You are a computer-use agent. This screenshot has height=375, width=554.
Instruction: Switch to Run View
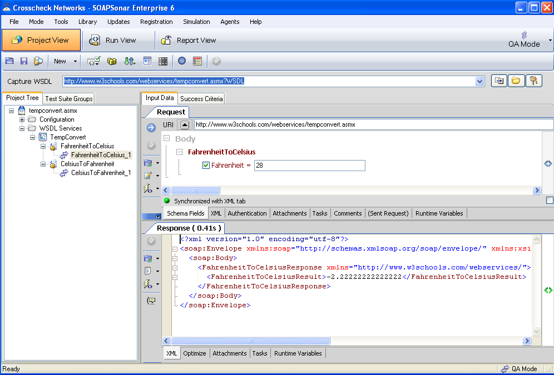click(113, 40)
